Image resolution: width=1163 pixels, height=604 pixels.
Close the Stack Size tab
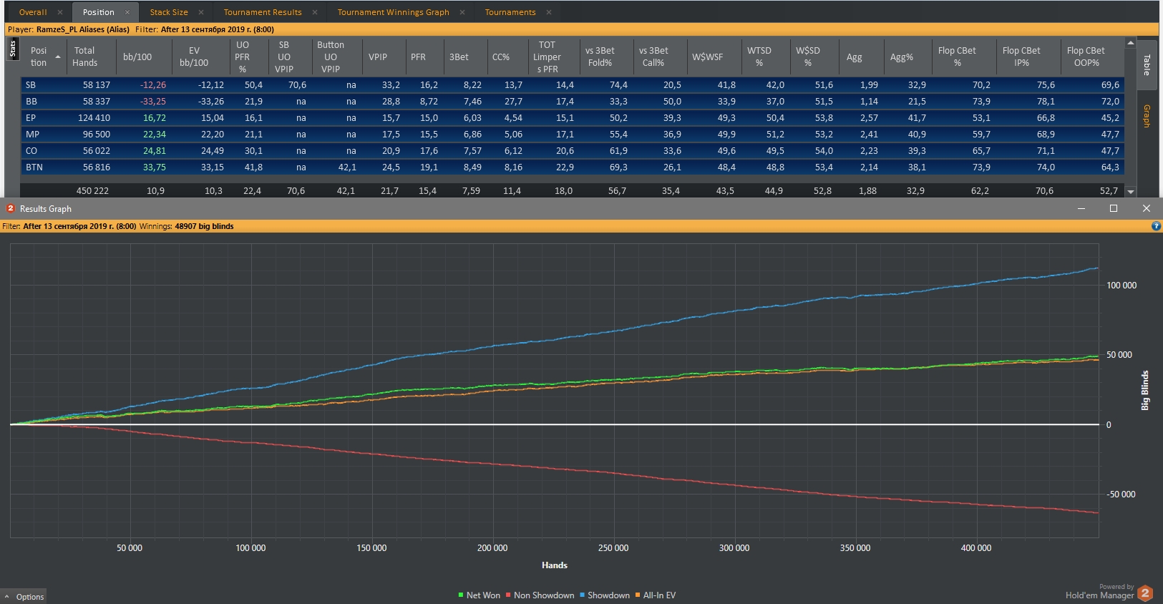pyautogui.click(x=201, y=12)
